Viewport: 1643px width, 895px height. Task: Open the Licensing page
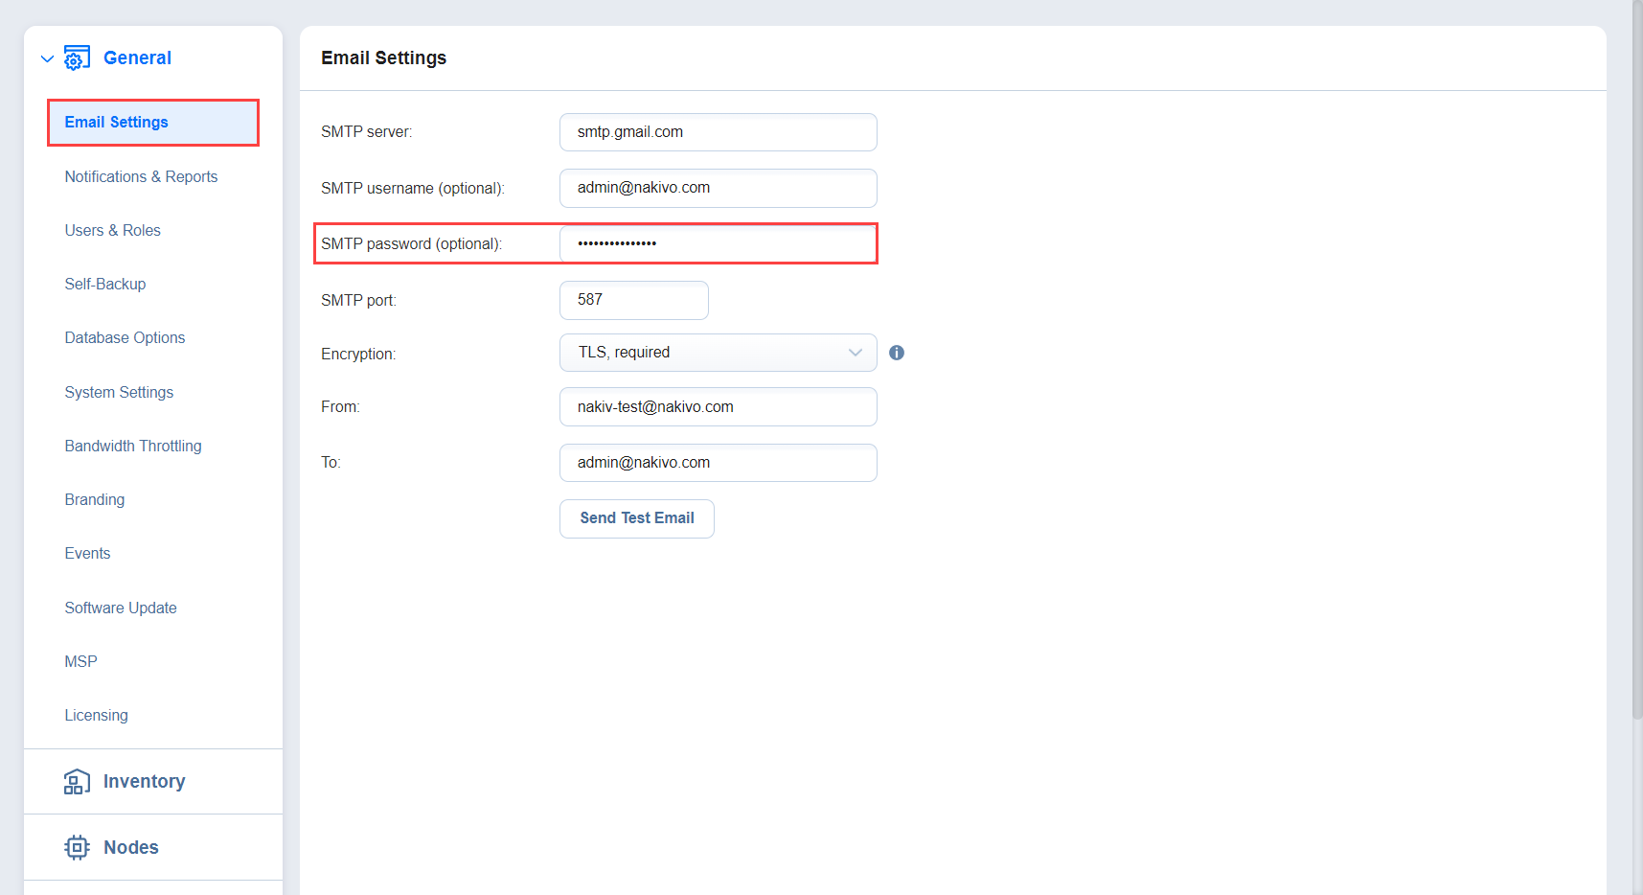coord(96,716)
